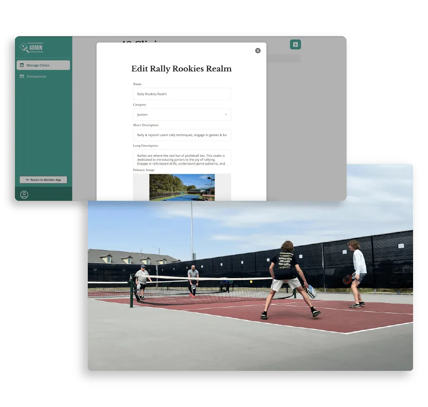This screenshot has width=428, height=407.
Task: Click the chevron on the Category selector
Action: tap(226, 114)
